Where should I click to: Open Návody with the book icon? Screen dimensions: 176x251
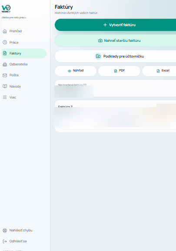[x=5, y=86]
